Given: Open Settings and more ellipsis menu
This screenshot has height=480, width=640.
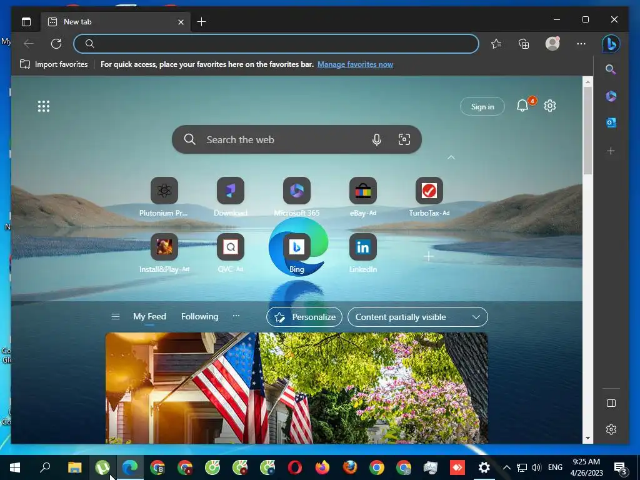Looking at the screenshot, I should click(x=581, y=44).
